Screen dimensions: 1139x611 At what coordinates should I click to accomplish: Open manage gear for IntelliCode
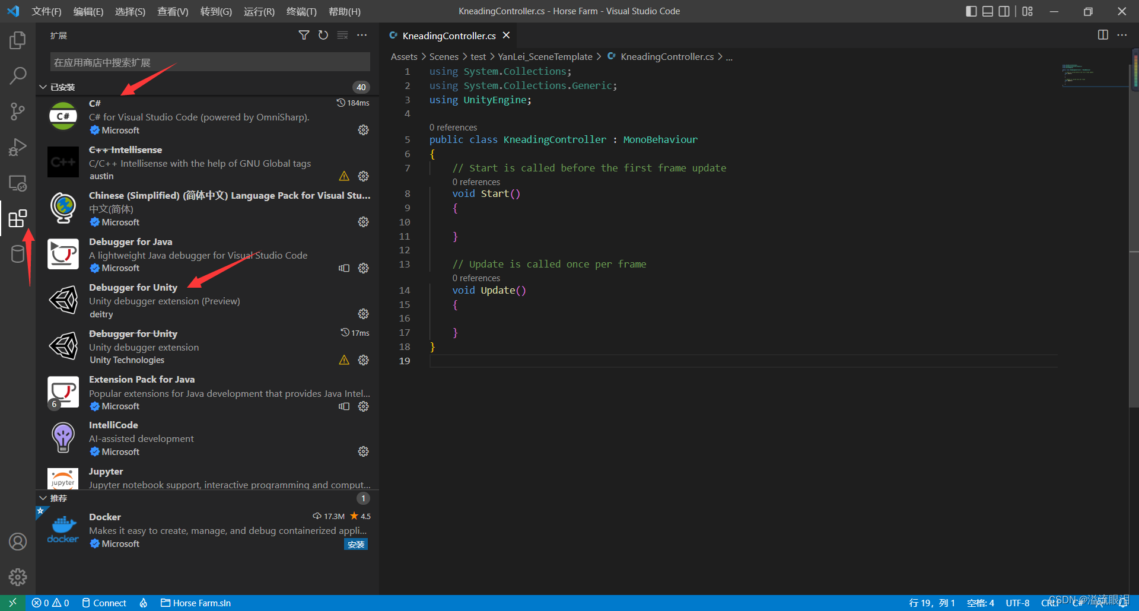[x=364, y=451]
